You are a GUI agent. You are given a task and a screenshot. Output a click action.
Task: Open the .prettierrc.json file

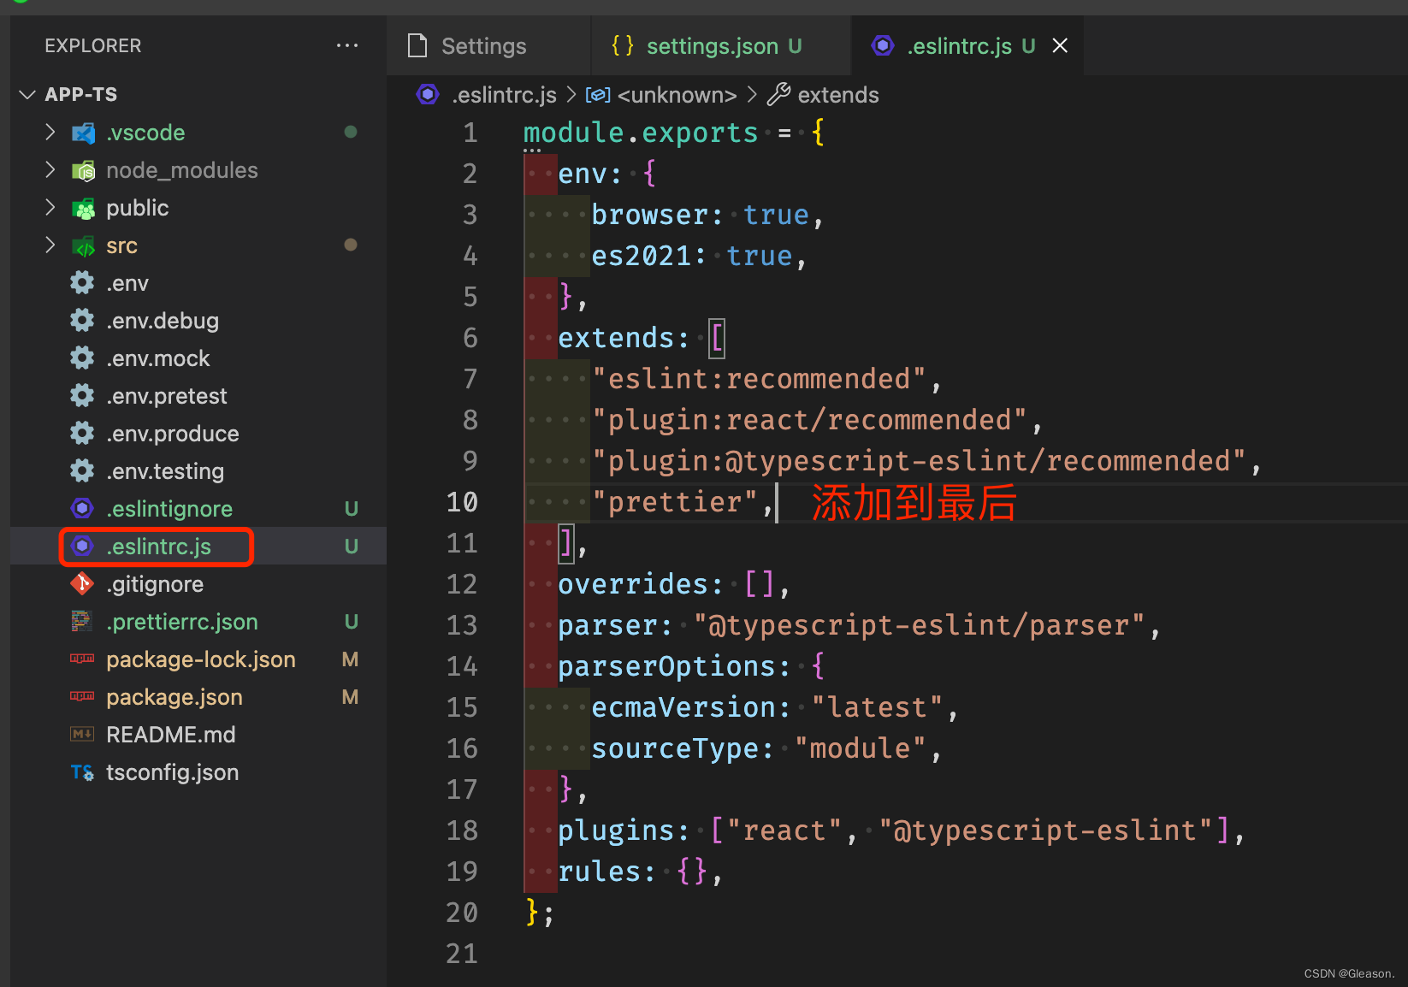(x=198, y=622)
